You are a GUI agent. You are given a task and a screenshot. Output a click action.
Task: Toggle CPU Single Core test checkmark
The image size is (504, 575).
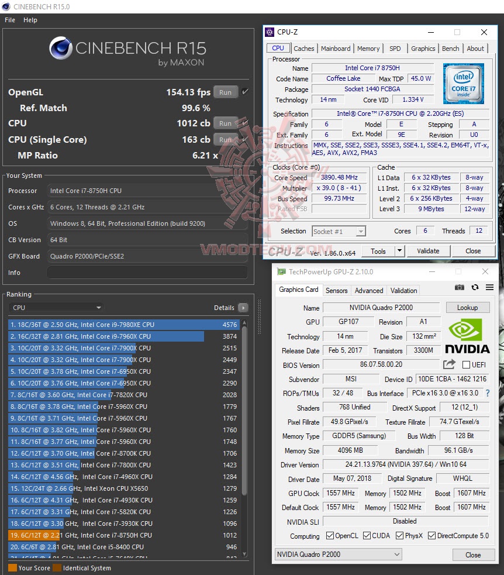click(245, 139)
